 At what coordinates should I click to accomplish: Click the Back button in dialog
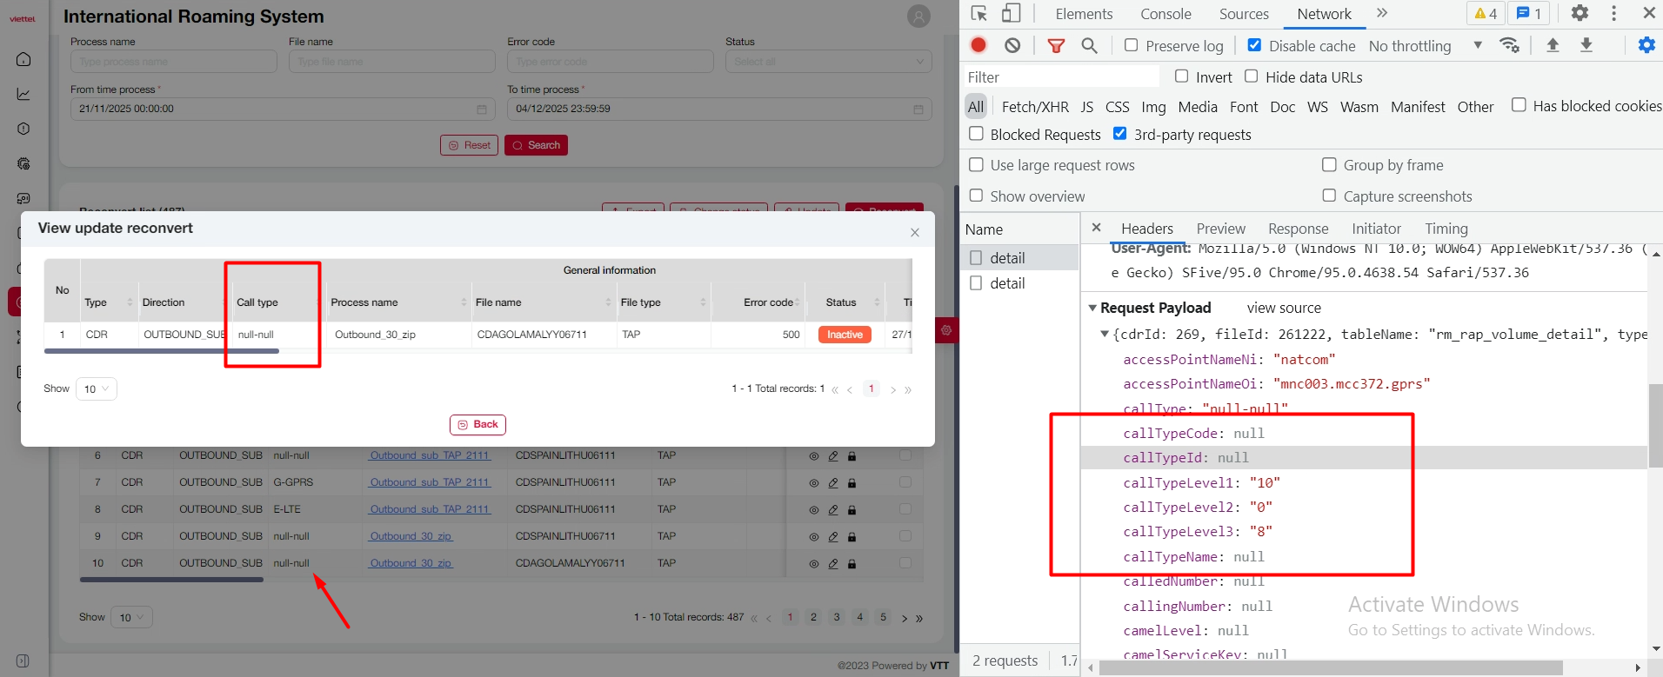478,424
